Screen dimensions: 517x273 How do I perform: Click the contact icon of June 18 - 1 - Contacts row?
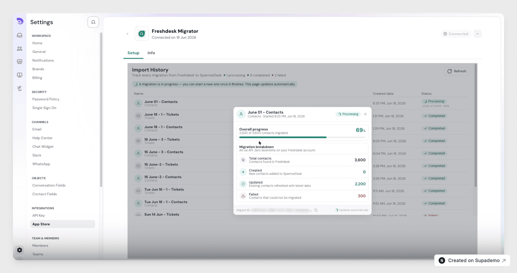[138, 128]
